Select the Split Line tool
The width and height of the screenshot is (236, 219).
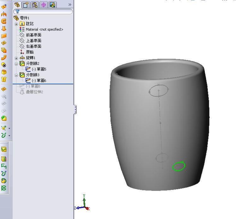(x=4, y=149)
